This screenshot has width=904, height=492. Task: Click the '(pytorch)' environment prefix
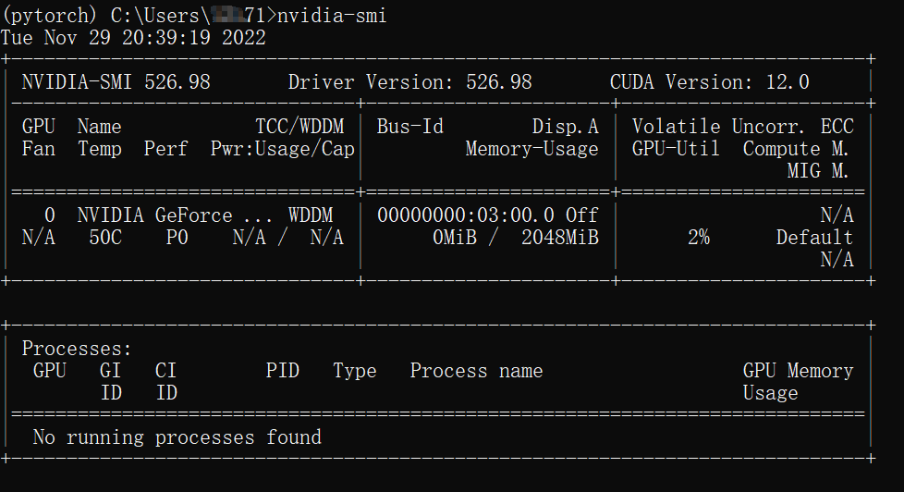tap(50, 16)
